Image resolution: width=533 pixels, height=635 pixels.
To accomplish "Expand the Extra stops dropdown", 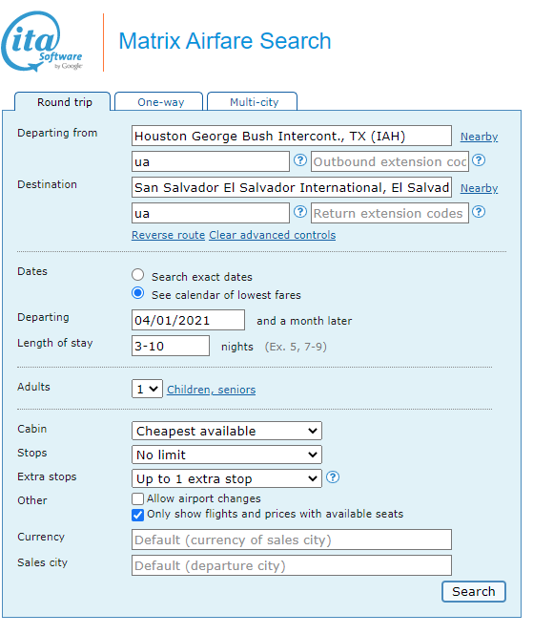I will [x=227, y=478].
